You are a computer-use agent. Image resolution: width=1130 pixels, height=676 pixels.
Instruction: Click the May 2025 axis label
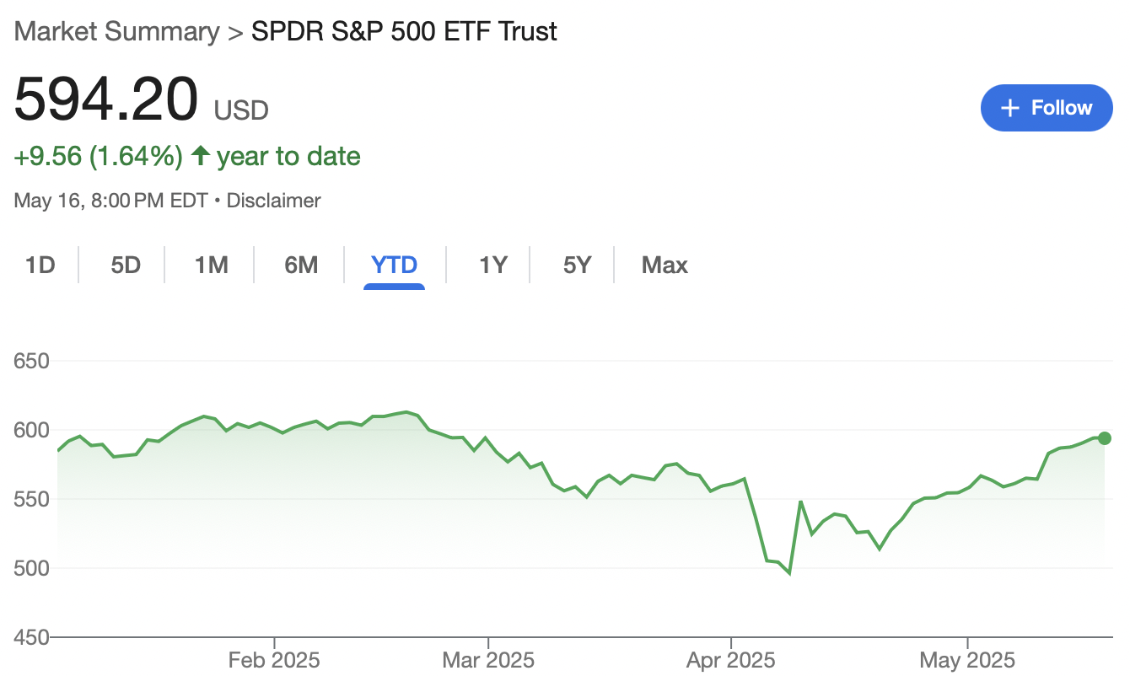[968, 659]
